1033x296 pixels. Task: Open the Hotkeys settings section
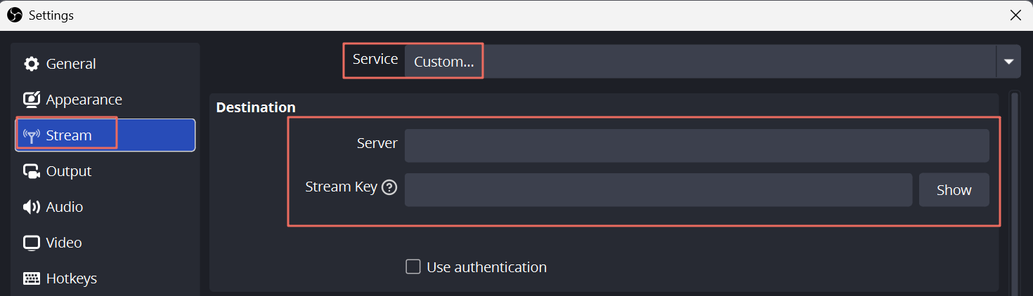pos(105,278)
